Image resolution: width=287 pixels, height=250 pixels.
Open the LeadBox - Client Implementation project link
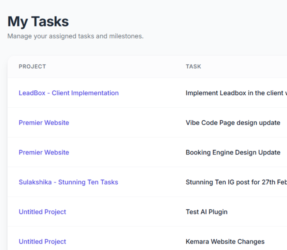click(x=68, y=93)
